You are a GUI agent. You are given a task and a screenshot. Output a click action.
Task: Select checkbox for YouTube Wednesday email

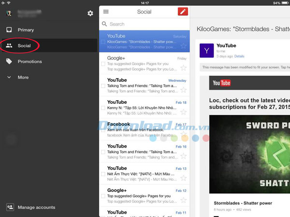tap(103, 86)
